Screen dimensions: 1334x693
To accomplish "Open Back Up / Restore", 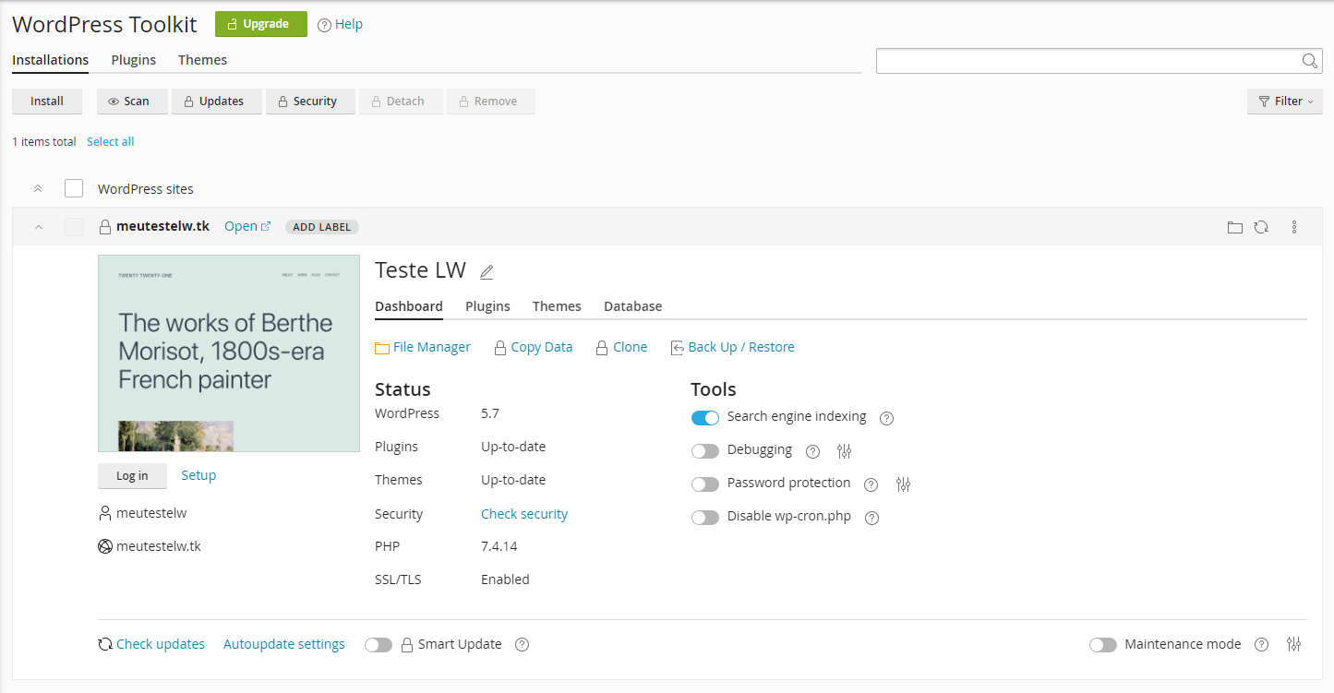I will click(733, 348).
